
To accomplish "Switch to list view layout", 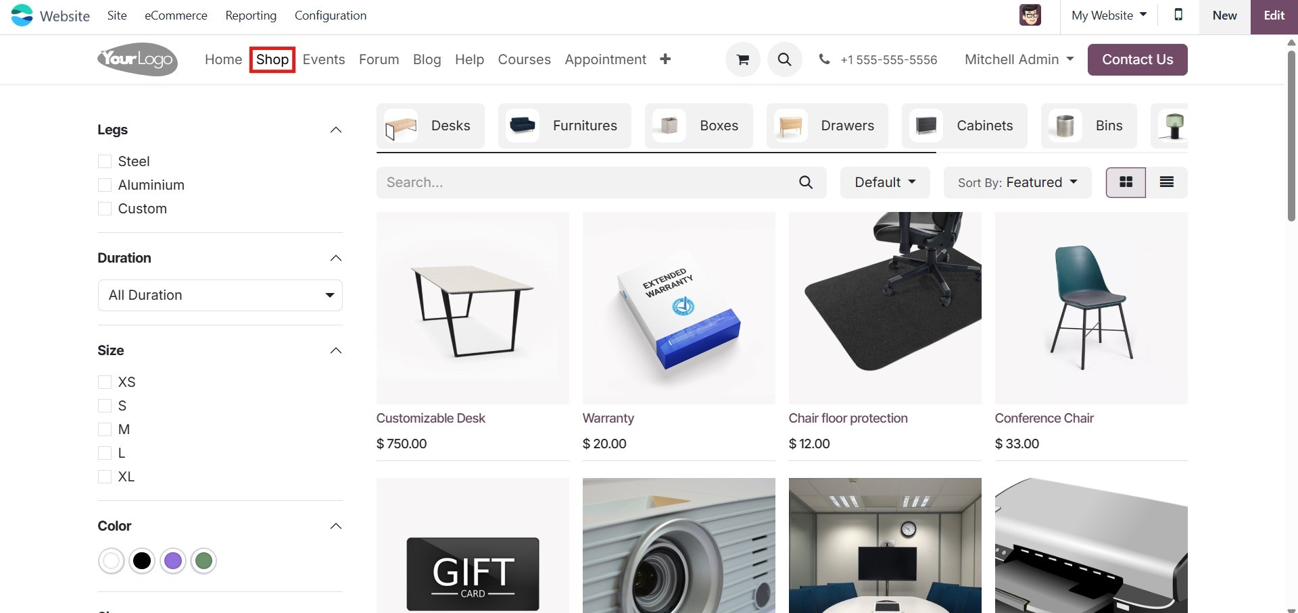I will (1167, 182).
